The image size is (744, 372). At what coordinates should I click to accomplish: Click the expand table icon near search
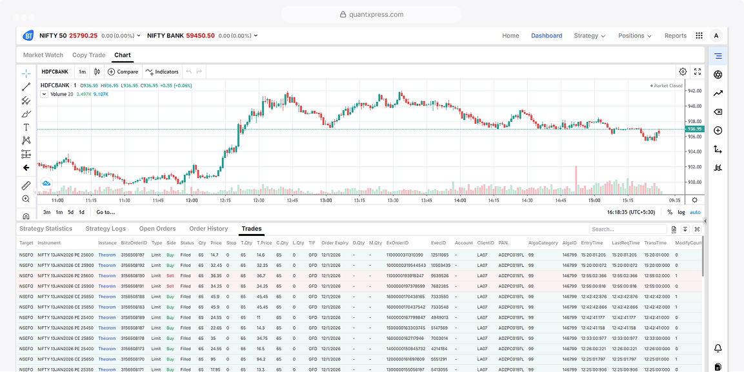point(697,230)
